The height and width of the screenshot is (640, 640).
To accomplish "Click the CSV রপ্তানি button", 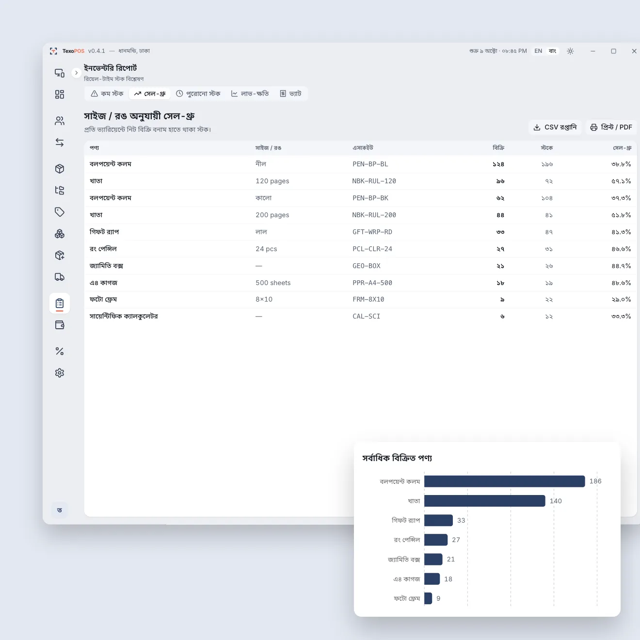I will 555,127.
